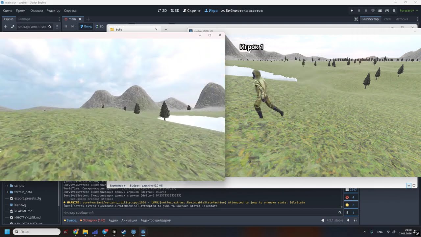Screen dimensions: 421x237
Task: Run a specific scene clapperboard icon
Action: tap(387, 11)
